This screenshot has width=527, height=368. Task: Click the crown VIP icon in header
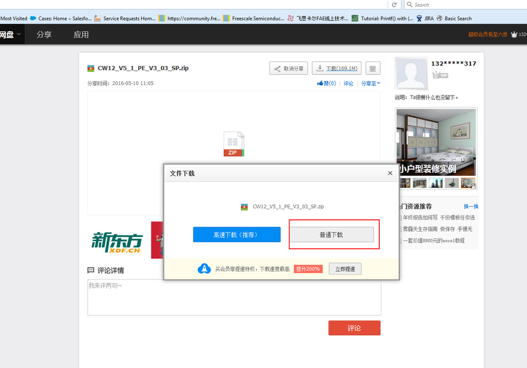(514, 34)
